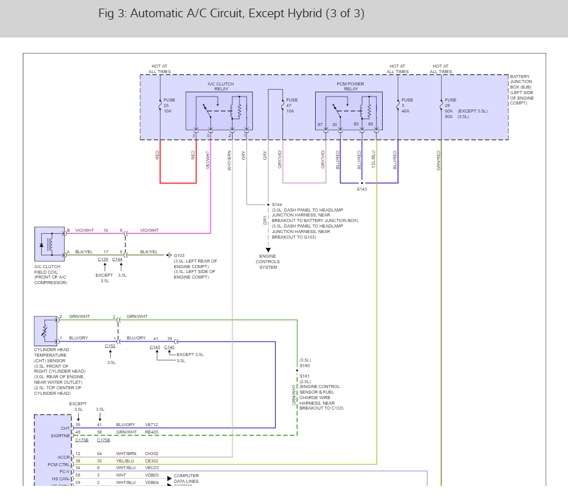Click the vertical 'GRN/RED' wire label

click(x=438, y=161)
